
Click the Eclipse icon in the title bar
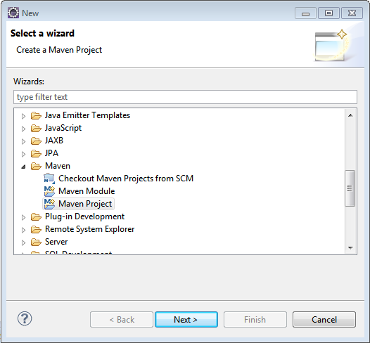(x=13, y=13)
